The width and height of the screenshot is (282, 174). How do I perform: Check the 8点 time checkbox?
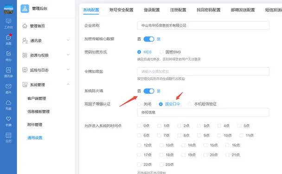(179, 135)
